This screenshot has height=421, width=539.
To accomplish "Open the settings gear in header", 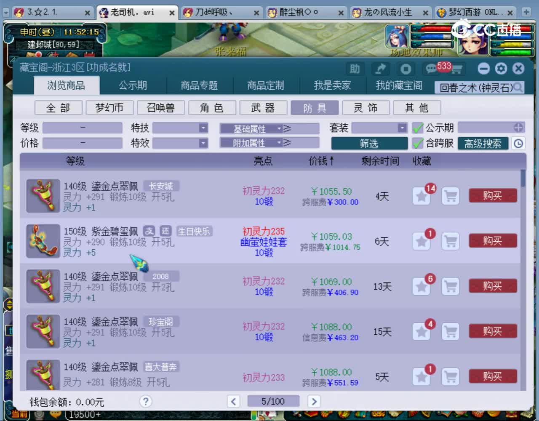I will (x=501, y=69).
